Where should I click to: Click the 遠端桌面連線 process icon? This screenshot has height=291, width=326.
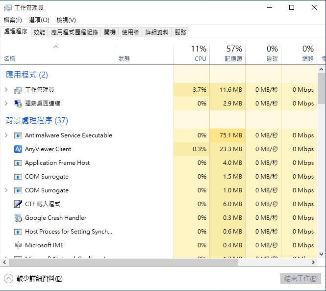pyautogui.click(x=18, y=104)
